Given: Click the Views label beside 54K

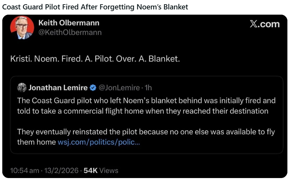Looking at the screenshot, I should [109, 170].
